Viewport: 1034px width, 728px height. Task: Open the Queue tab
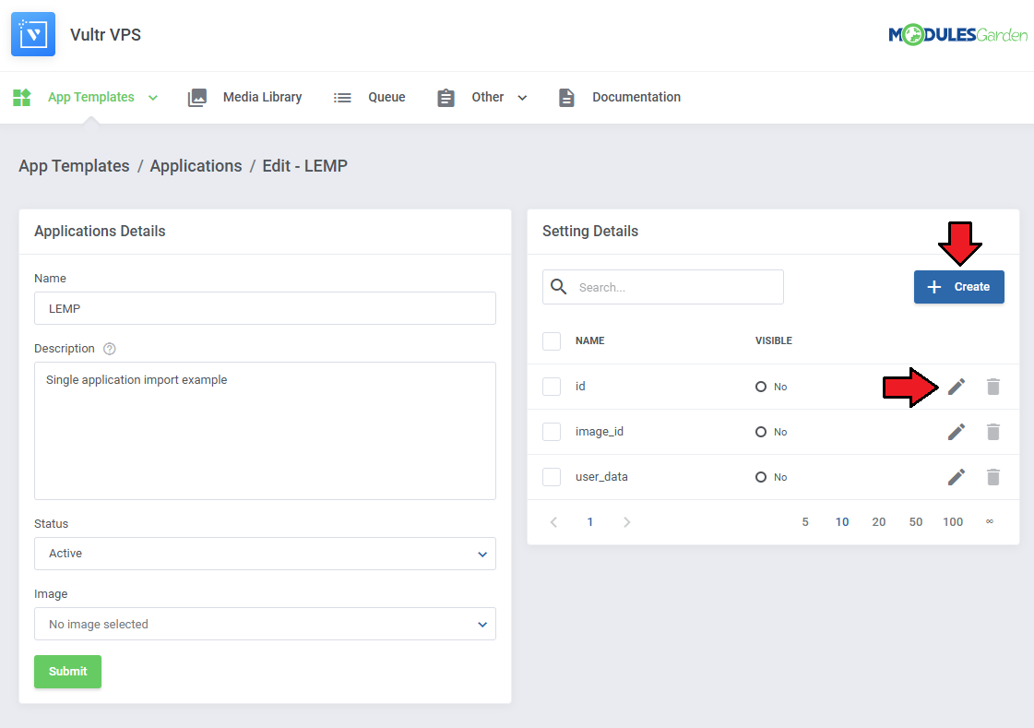386,97
